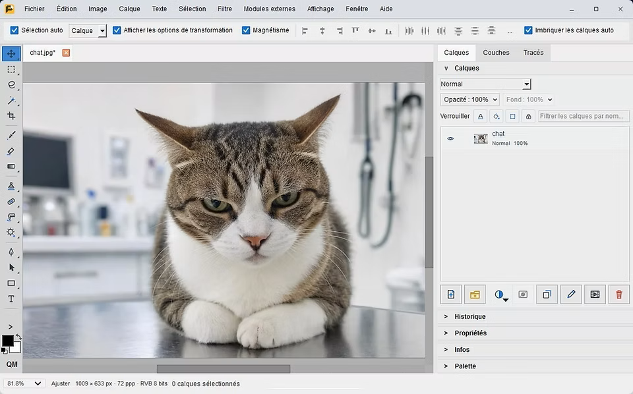633x394 pixels.
Task: Click the QM quick mask button
Action: [x=12, y=364]
